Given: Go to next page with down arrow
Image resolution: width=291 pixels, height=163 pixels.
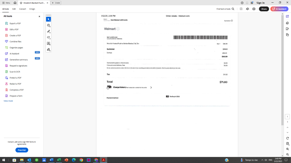Looking at the screenshot, I should coord(287,132).
